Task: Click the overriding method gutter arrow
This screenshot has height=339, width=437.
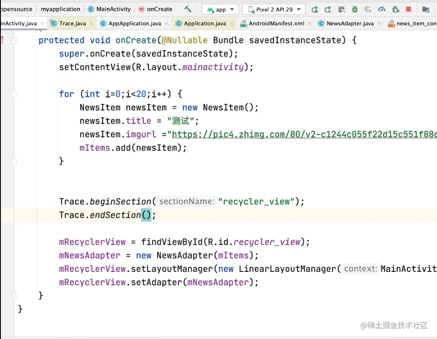Action: [x=3, y=40]
